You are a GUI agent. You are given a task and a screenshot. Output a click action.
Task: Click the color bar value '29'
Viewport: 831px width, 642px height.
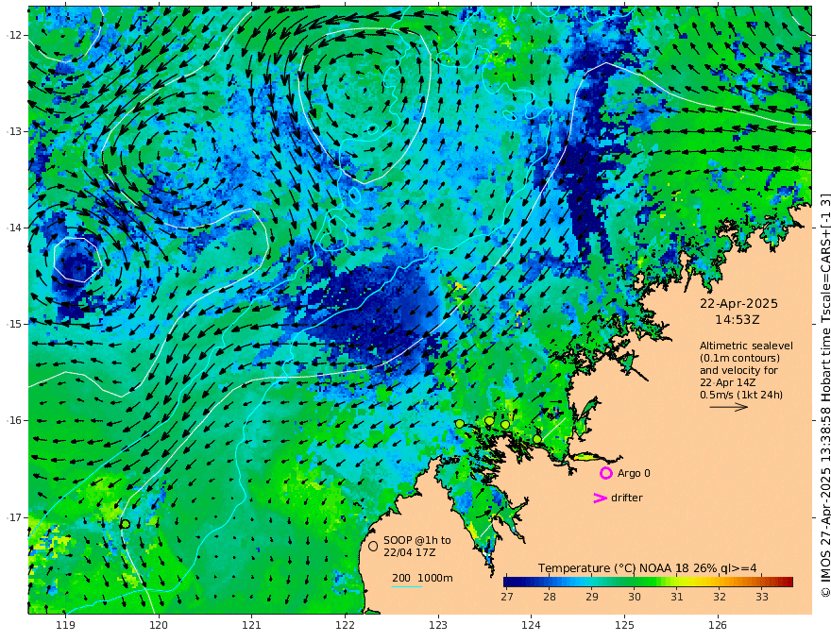coord(592,597)
